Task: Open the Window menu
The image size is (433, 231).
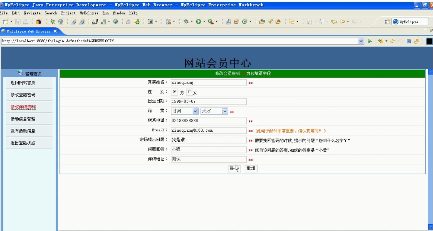Action: (x=119, y=13)
